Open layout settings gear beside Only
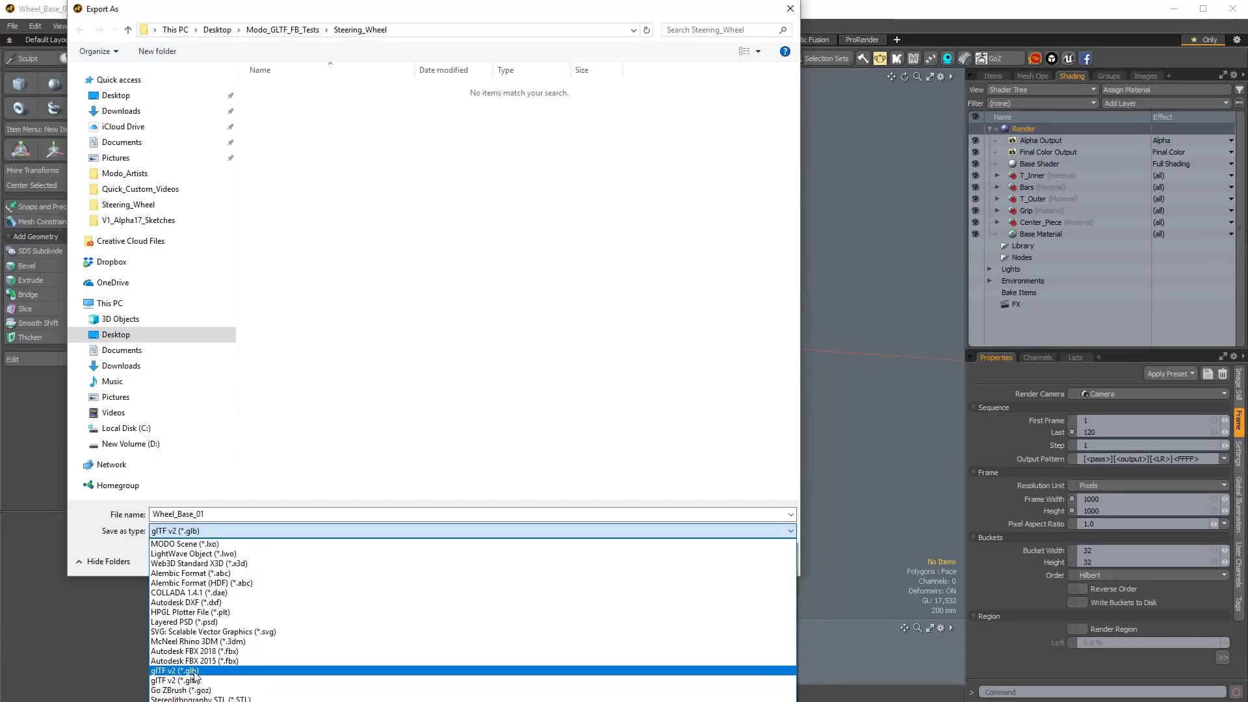 coord(1236,40)
